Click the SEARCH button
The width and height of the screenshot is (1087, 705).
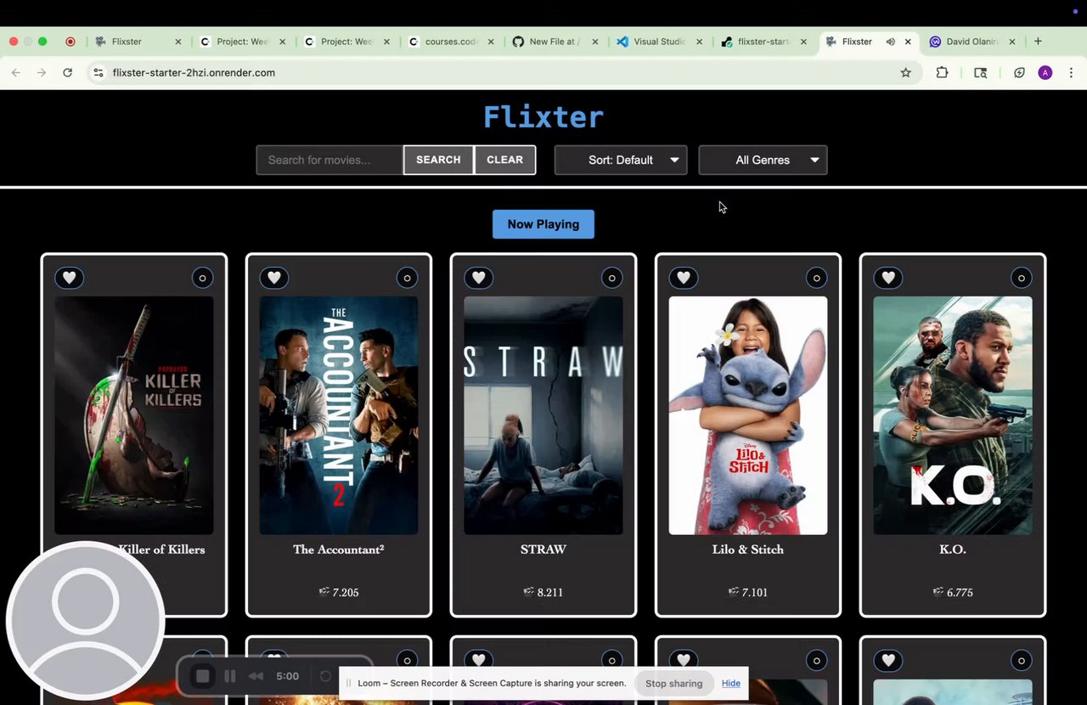tap(438, 160)
